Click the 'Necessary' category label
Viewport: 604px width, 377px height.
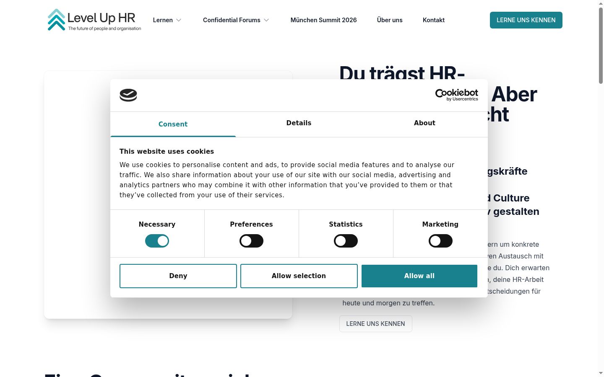(x=157, y=225)
